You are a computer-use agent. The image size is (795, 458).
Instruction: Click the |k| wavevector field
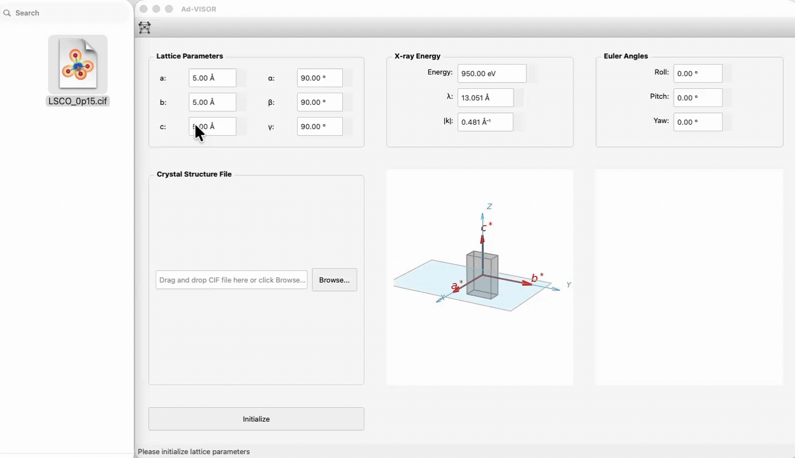(485, 122)
